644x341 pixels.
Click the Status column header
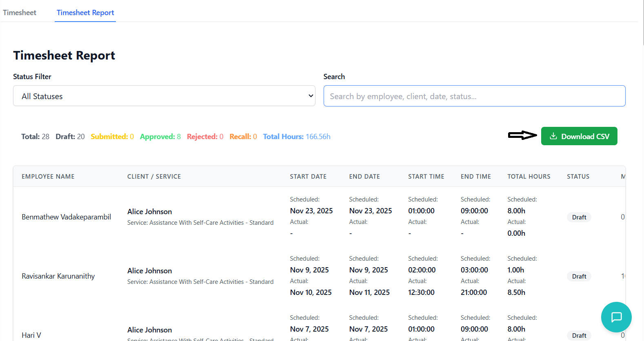[x=578, y=177]
